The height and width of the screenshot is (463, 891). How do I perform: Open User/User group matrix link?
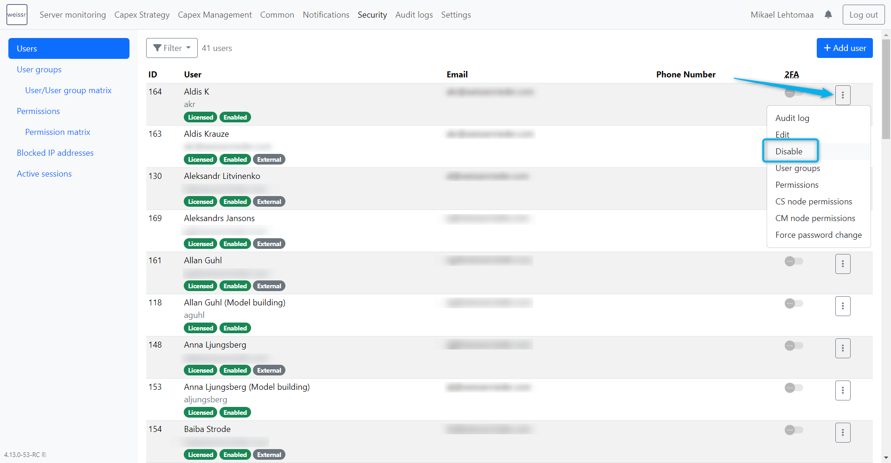[68, 90]
